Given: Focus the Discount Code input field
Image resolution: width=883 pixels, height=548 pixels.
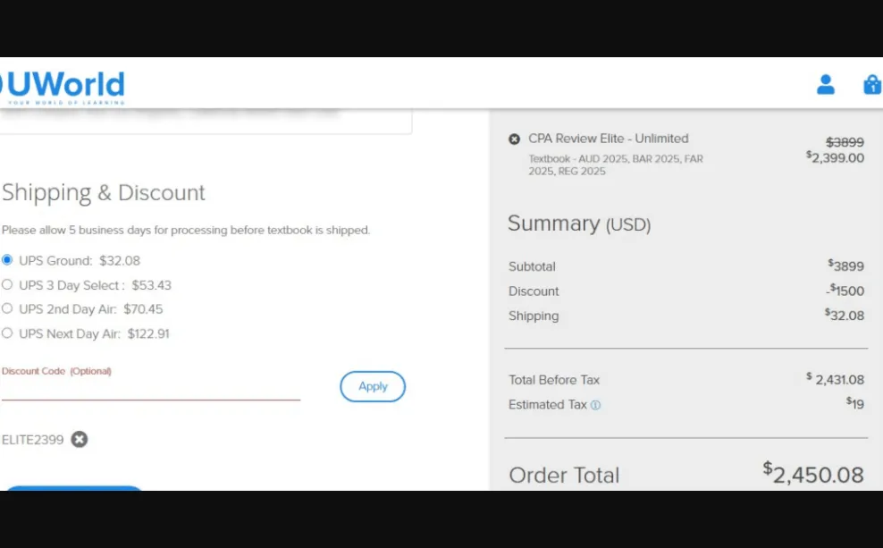Looking at the screenshot, I should point(150,389).
